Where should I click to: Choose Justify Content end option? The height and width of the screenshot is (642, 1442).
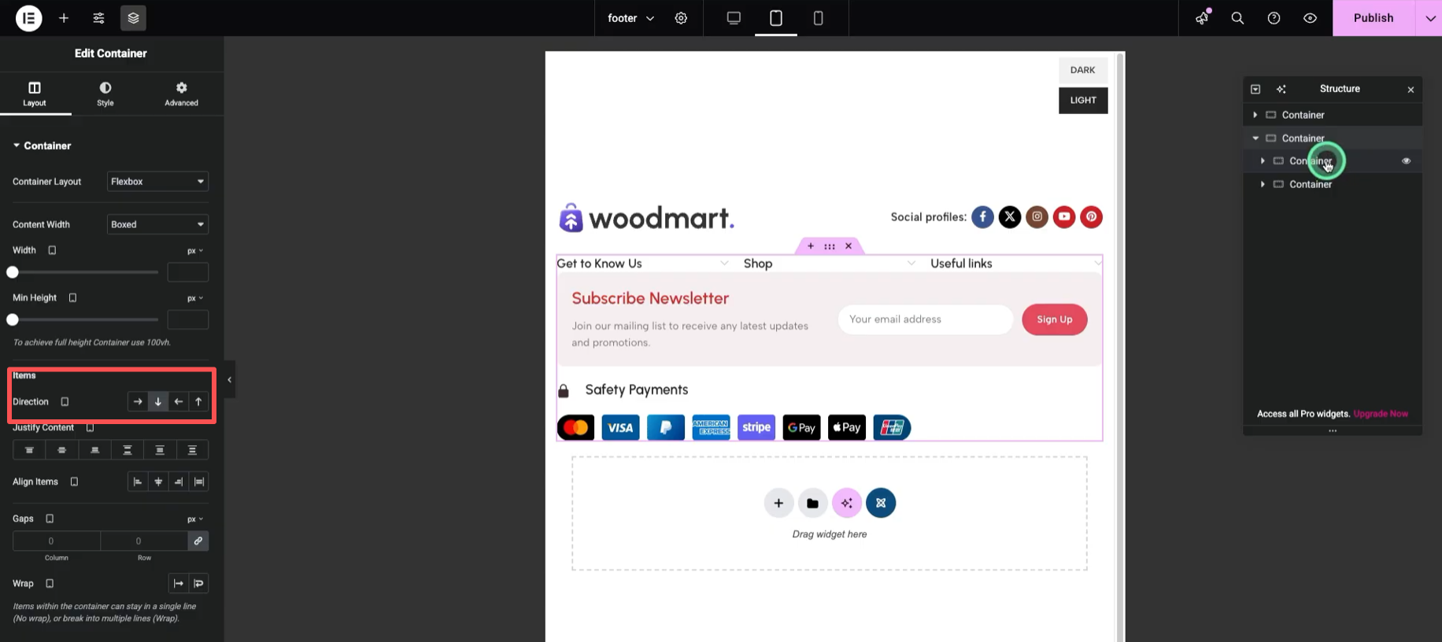(94, 450)
